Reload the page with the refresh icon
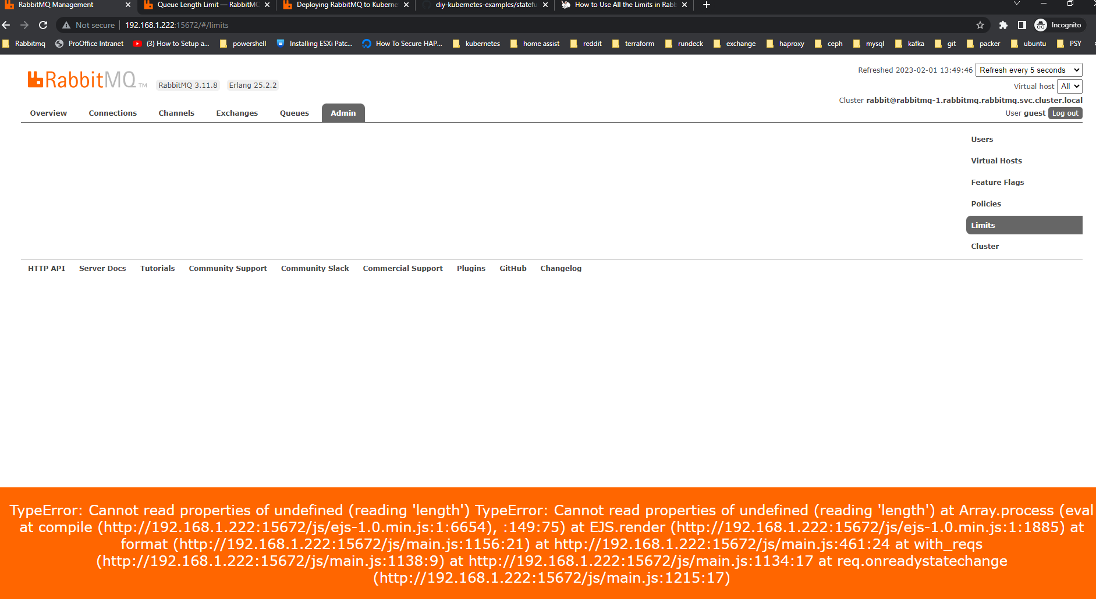This screenshot has width=1096, height=599. click(43, 25)
